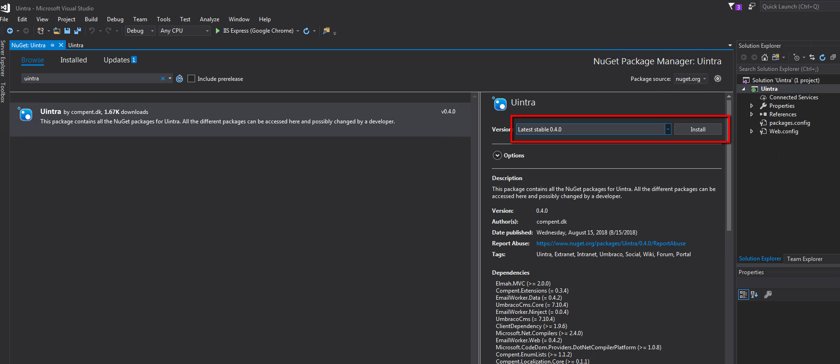The height and width of the screenshot is (364, 840).
Task: Click the Undo arrow icon
Action: pyautogui.click(x=92, y=31)
